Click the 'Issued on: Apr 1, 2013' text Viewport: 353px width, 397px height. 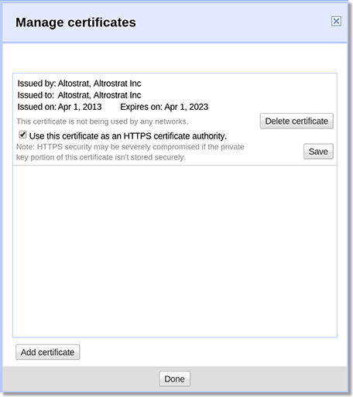click(x=60, y=107)
